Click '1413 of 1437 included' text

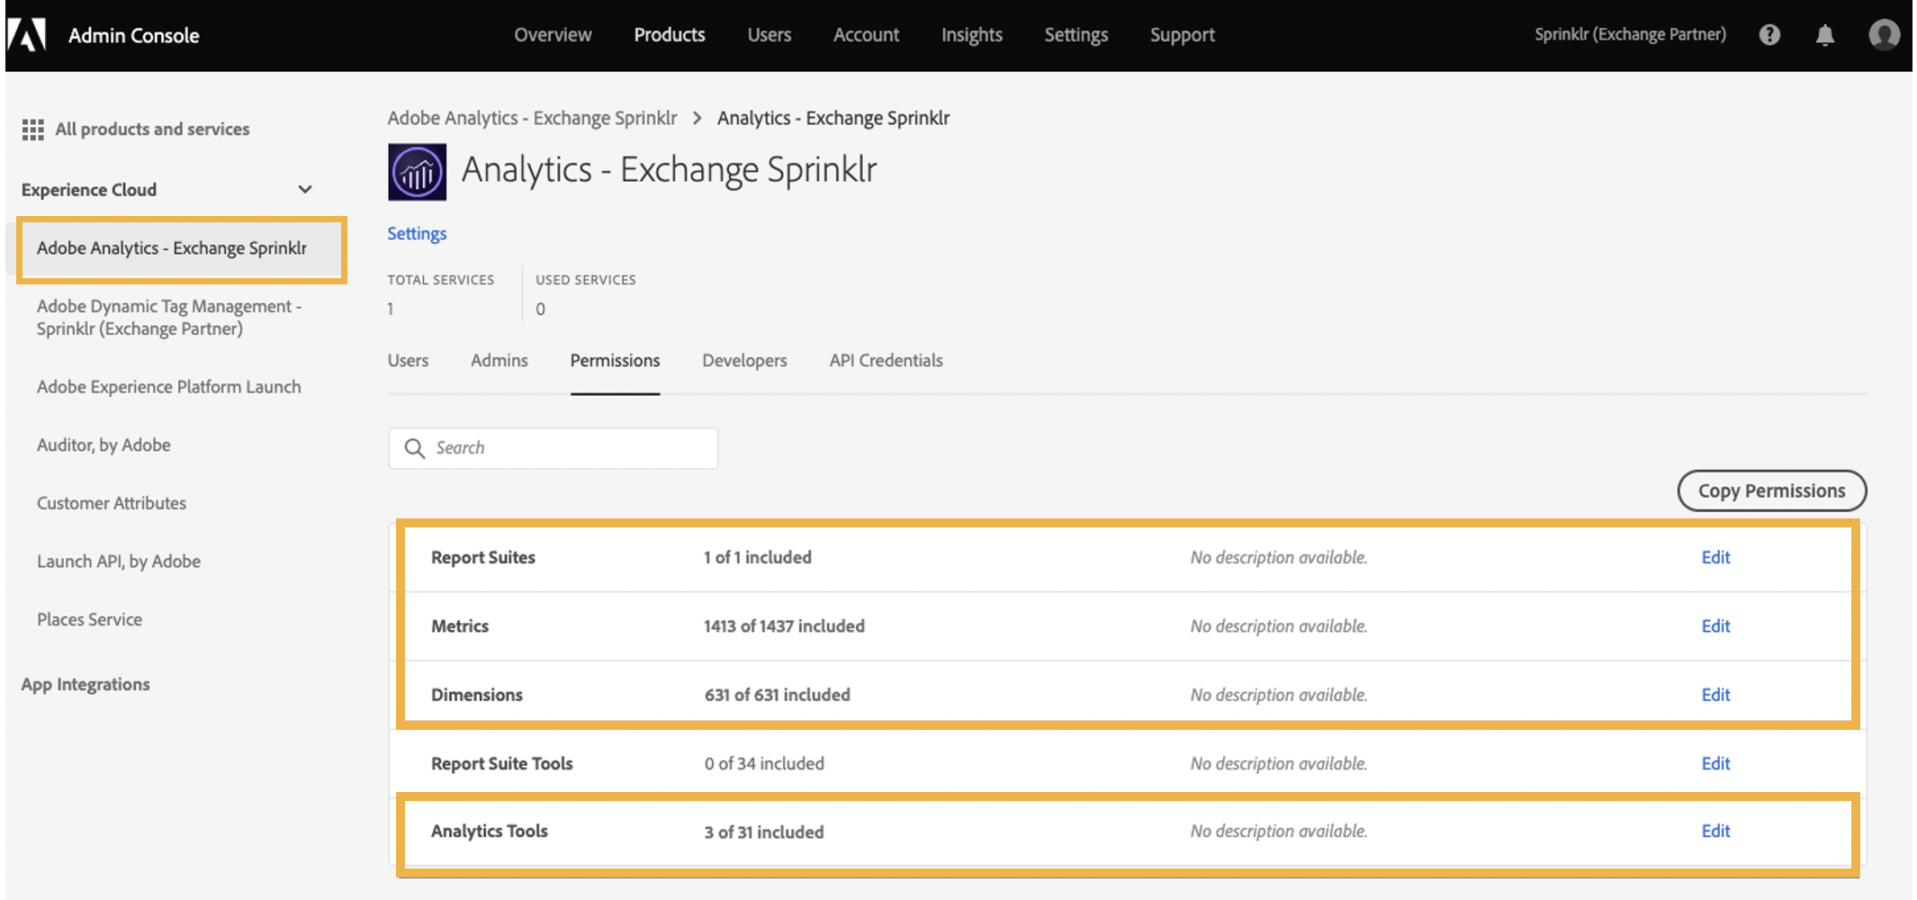click(x=784, y=626)
